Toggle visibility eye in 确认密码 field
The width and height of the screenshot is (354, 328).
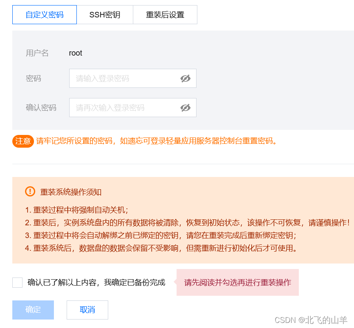185,108
